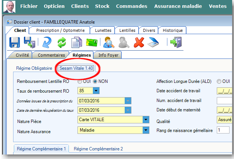234x159 pixels.
Task: Click the Rang de naissance gémellaire field
Action: point(223,130)
